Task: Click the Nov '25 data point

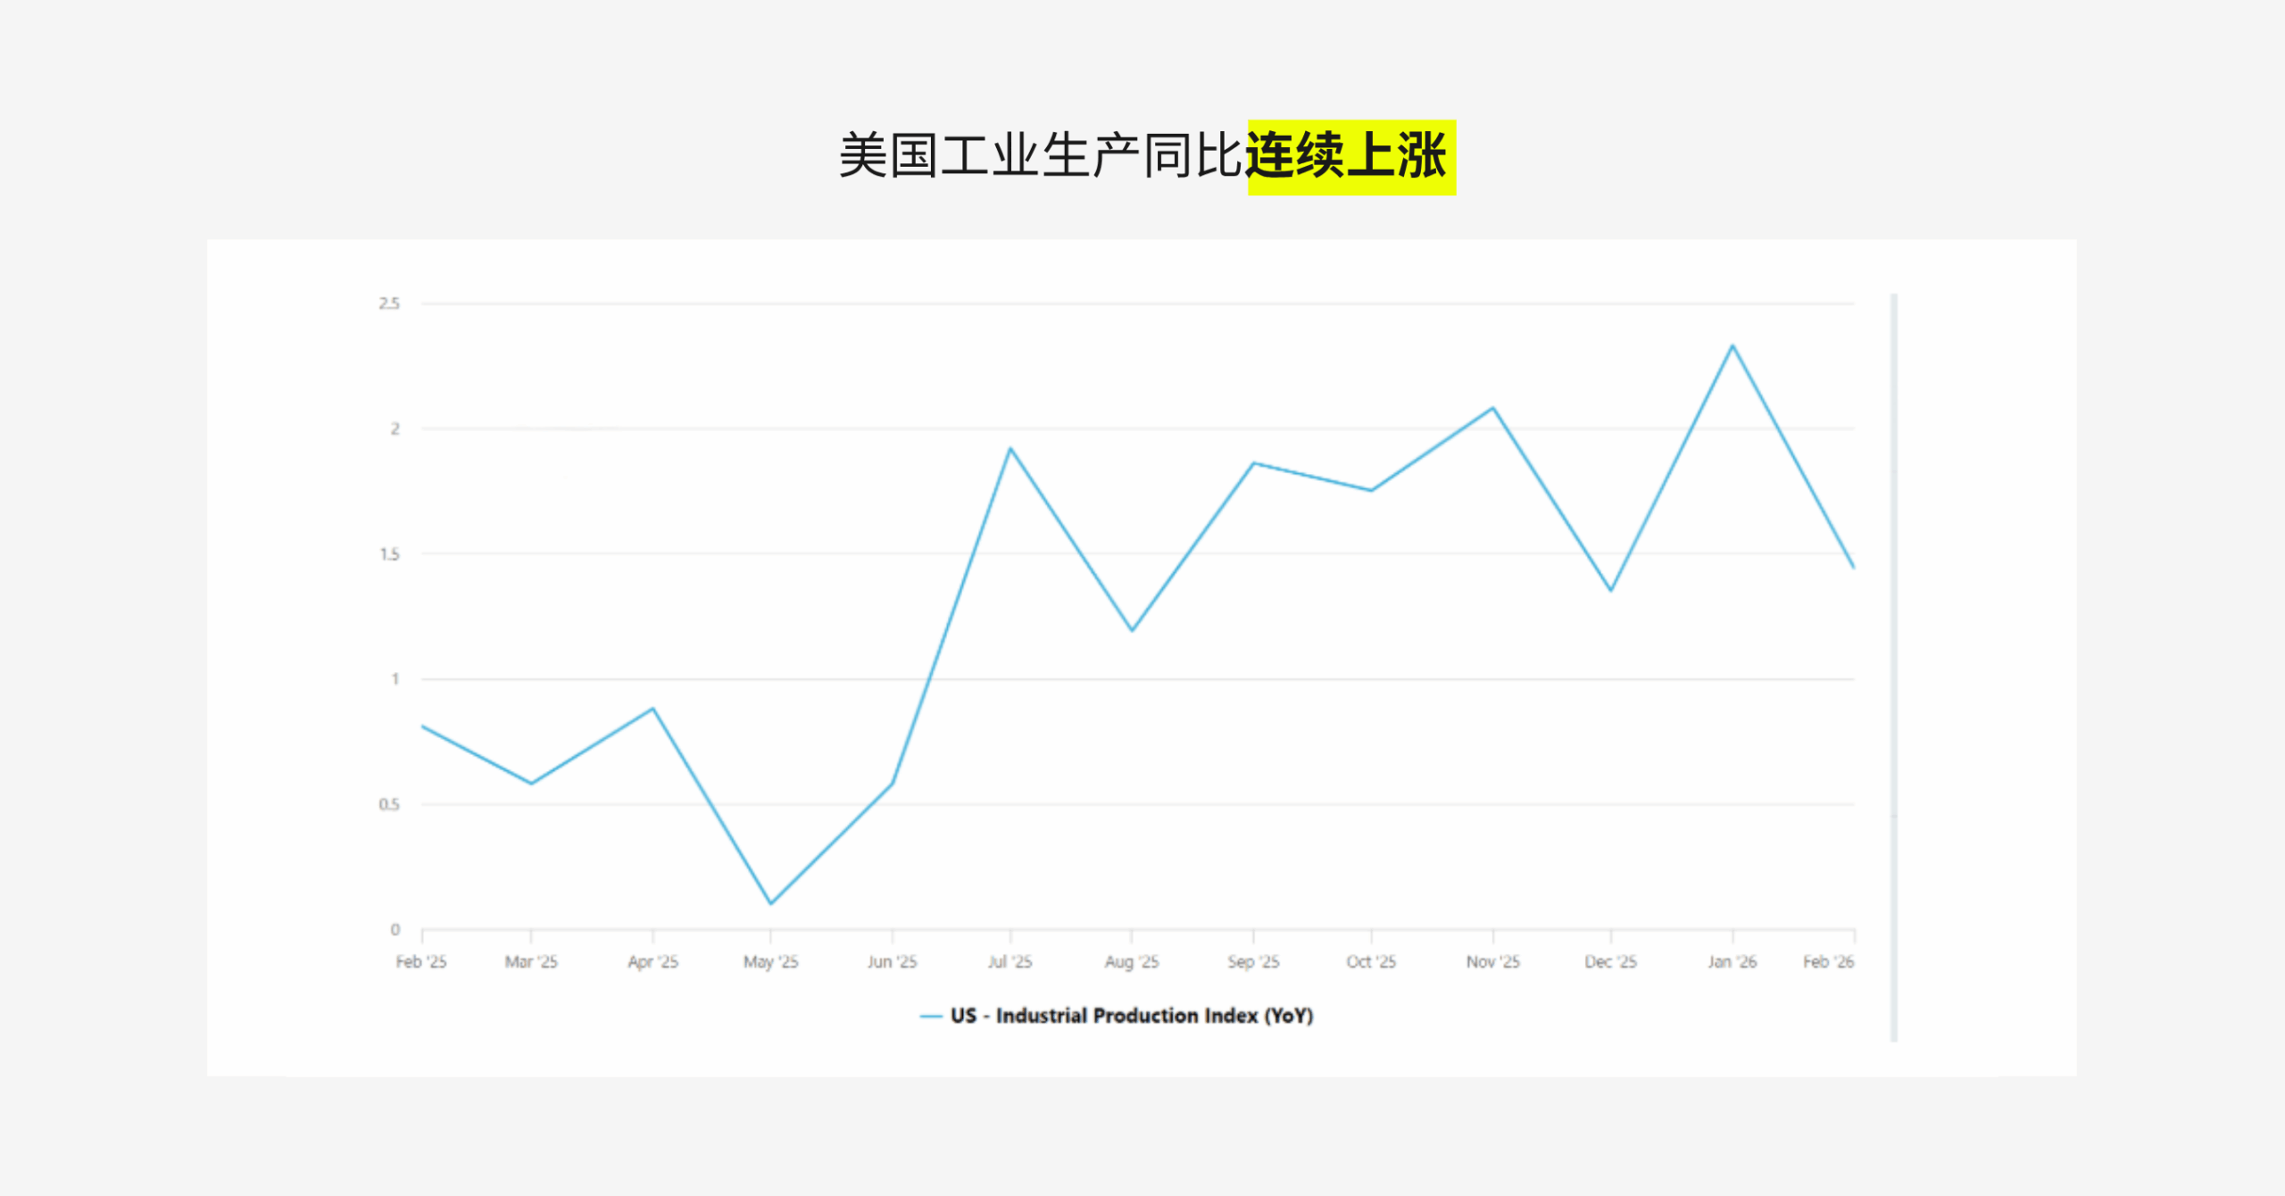Action: tap(1492, 408)
